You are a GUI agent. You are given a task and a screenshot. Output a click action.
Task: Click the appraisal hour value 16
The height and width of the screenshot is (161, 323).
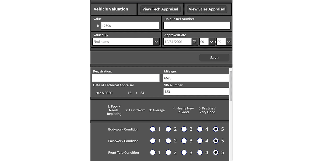129,93
